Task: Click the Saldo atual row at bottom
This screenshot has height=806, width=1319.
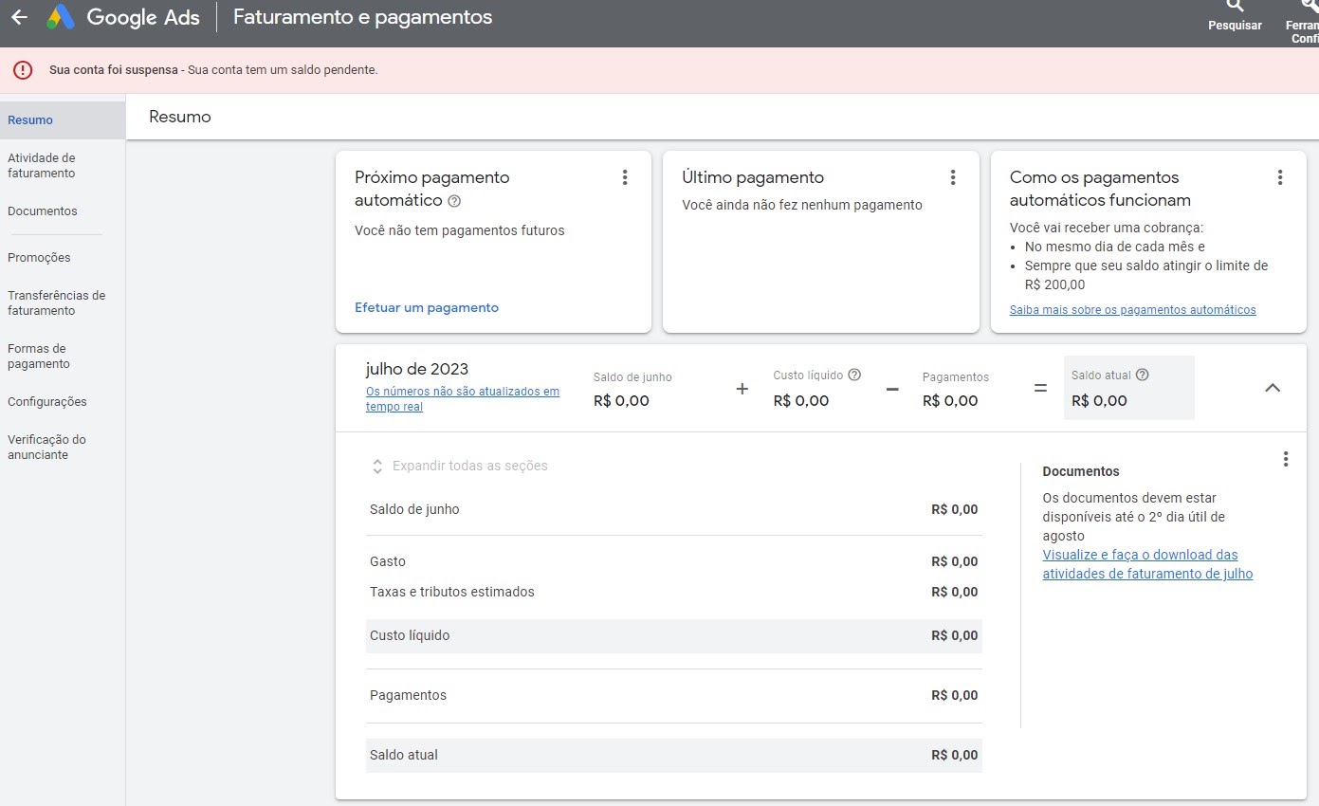Action: [673, 755]
